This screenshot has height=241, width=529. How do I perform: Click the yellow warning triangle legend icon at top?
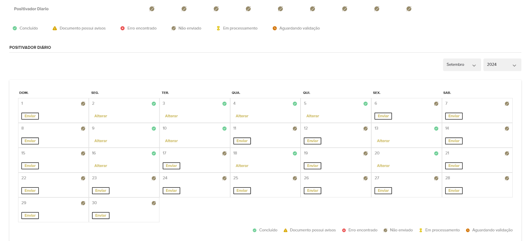(x=55, y=28)
